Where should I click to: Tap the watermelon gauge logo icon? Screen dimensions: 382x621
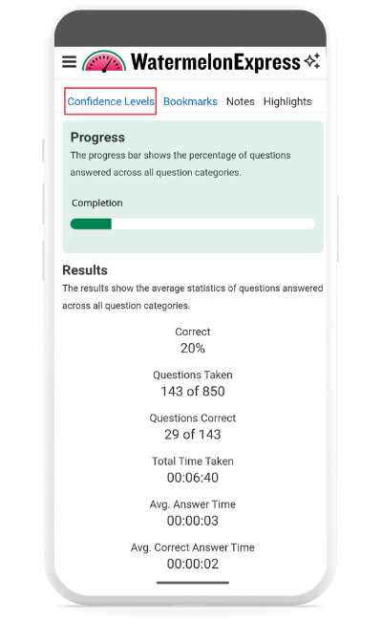pos(104,61)
